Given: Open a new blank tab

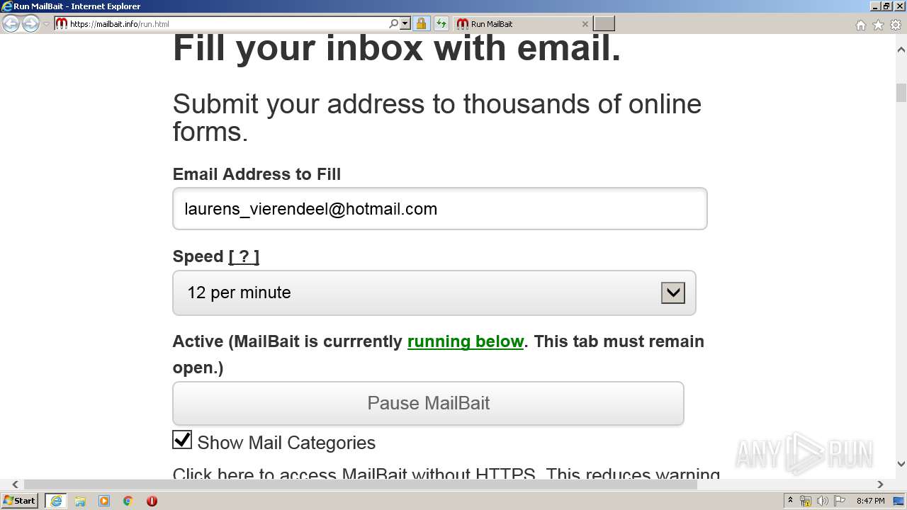Looking at the screenshot, I should (604, 24).
